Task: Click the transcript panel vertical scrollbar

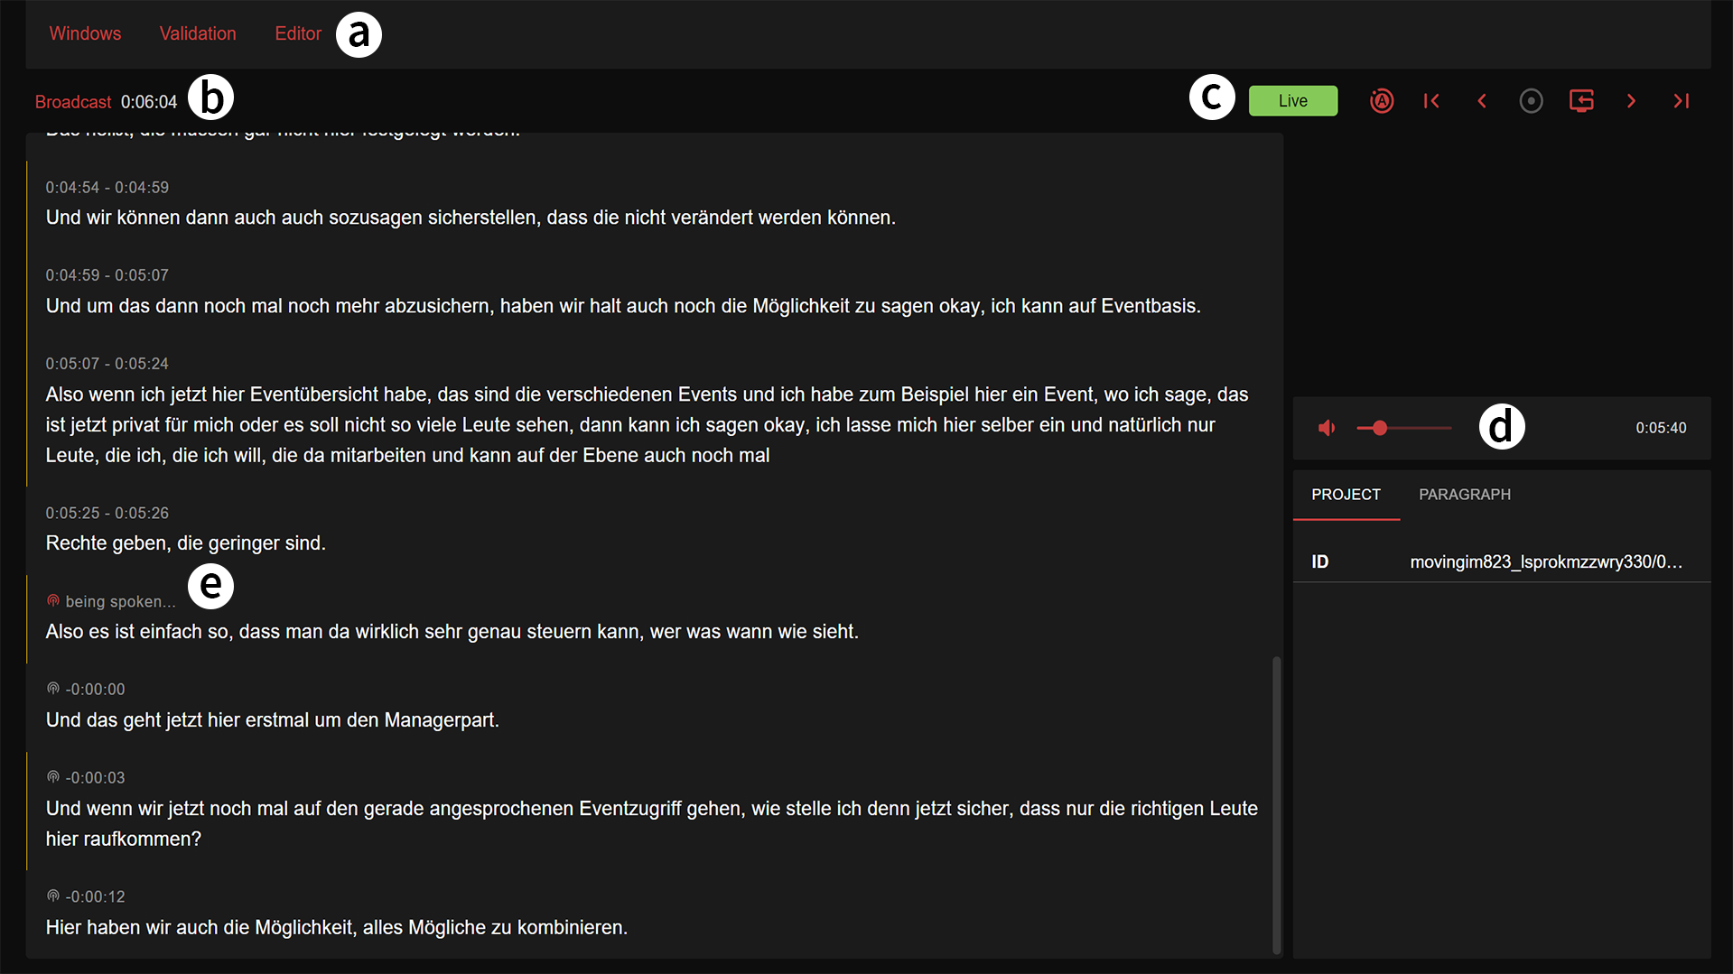Action: click(x=1276, y=803)
